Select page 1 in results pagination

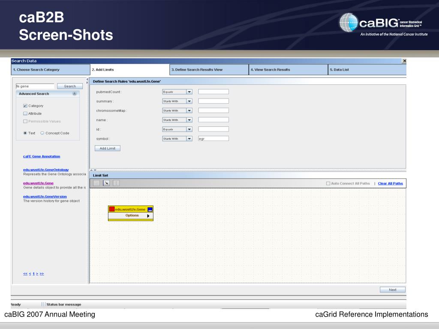click(33, 274)
